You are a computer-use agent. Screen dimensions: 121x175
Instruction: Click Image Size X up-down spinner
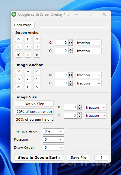click(x=79, y=107)
